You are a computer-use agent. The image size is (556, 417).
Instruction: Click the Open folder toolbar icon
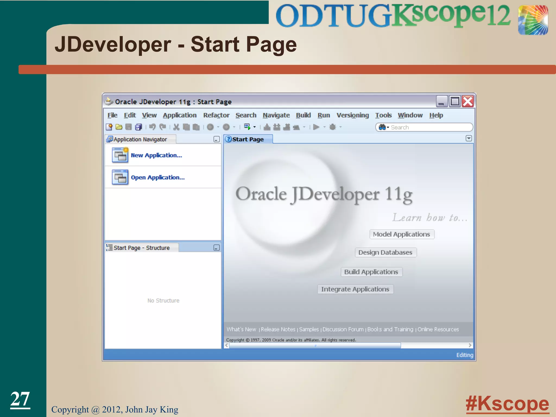pyautogui.click(x=119, y=127)
